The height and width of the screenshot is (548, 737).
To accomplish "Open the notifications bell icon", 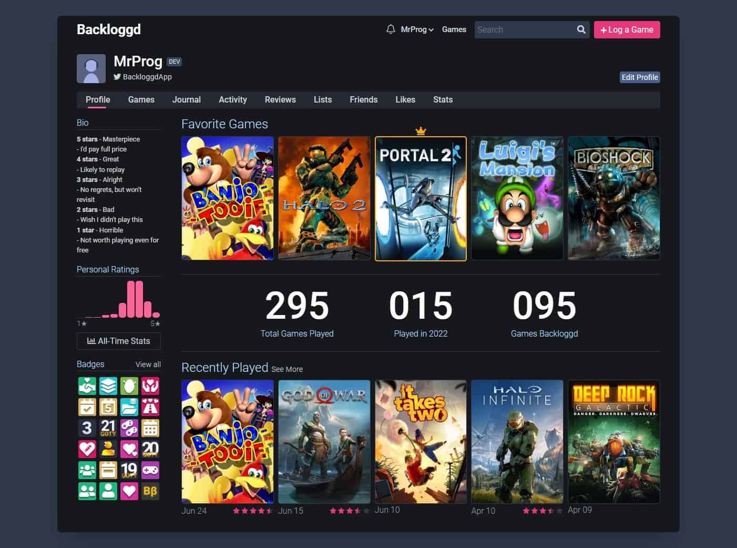I will point(390,29).
